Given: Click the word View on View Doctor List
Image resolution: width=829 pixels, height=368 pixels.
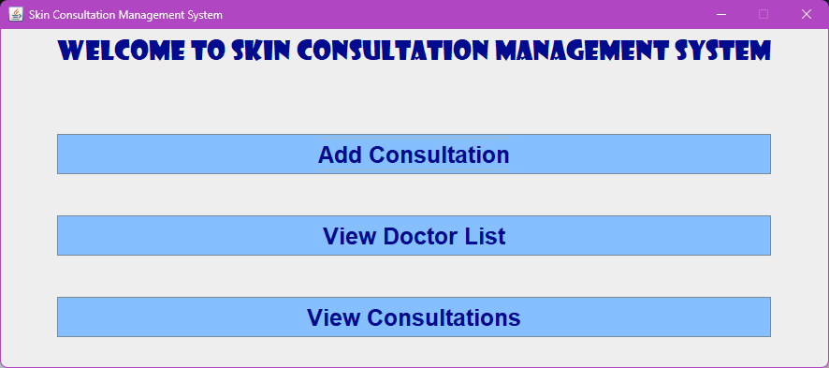Looking at the screenshot, I should (349, 236).
